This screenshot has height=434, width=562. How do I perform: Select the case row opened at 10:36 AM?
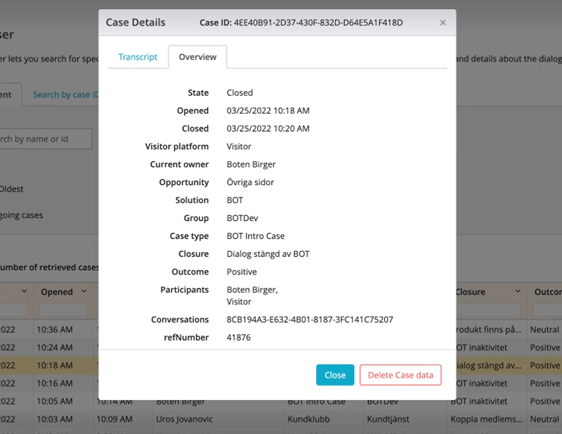coord(54,329)
